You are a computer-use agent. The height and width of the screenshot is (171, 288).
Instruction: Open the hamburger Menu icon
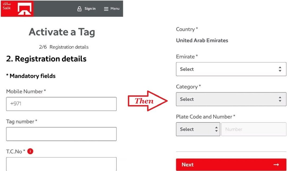tap(106, 9)
